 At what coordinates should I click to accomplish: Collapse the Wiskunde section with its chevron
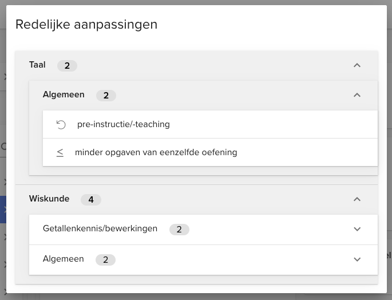(357, 199)
